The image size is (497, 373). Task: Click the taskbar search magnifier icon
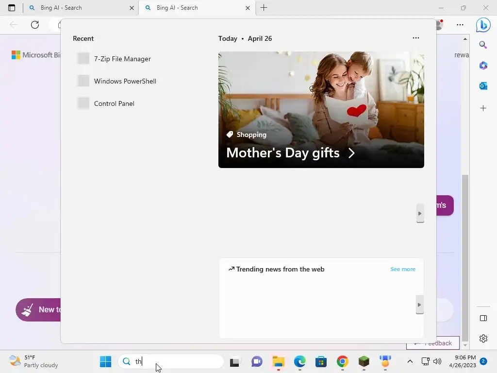pyautogui.click(x=127, y=361)
